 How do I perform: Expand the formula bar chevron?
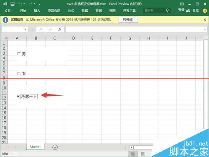coord(205,29)
